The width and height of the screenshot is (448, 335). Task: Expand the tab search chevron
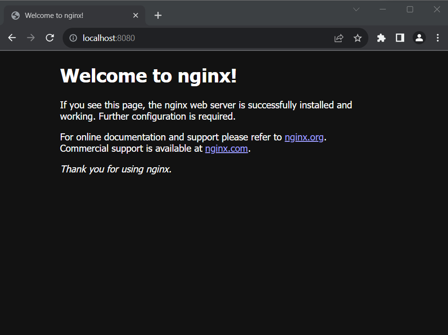356,9
